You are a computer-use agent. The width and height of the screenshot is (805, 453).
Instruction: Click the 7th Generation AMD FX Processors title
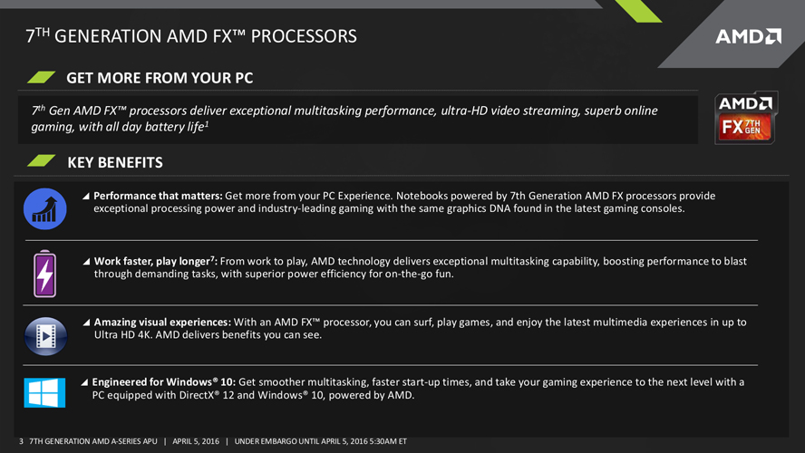coord(191,36)
